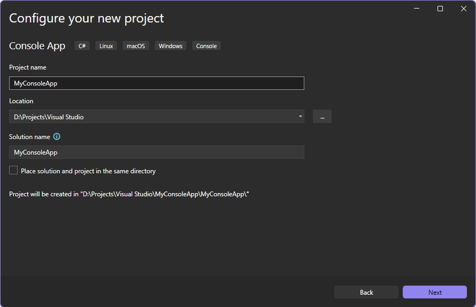476x307 pixels.
Task: Click the Solution name label
Action: (29, 137)
